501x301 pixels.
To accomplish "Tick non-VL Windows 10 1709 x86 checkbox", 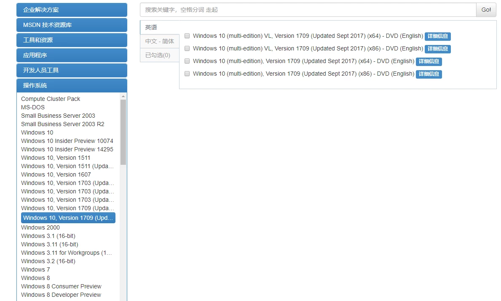I will [x=187, y=74].
